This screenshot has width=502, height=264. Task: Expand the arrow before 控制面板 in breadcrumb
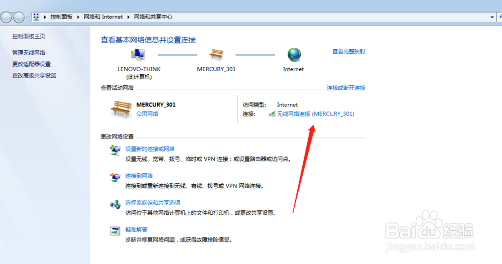coord(45,17)
